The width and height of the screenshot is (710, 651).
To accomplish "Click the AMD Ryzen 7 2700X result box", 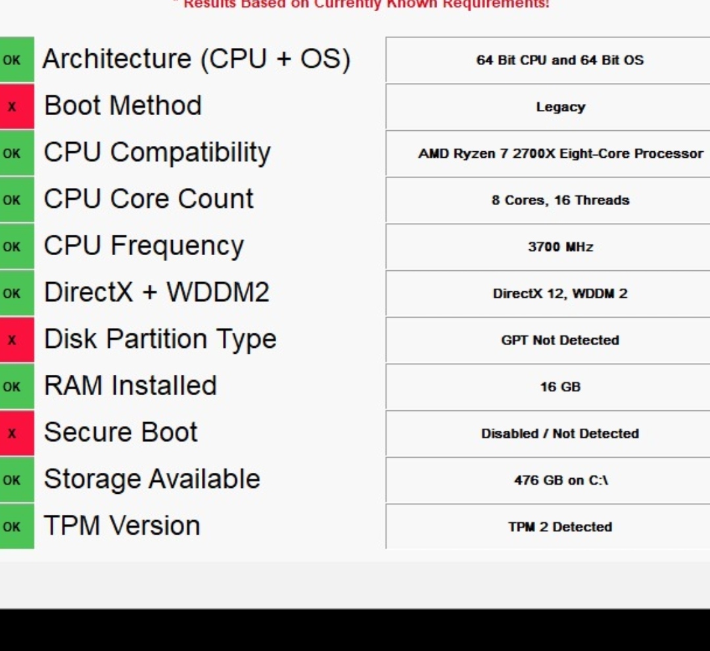I will point(560,153).
